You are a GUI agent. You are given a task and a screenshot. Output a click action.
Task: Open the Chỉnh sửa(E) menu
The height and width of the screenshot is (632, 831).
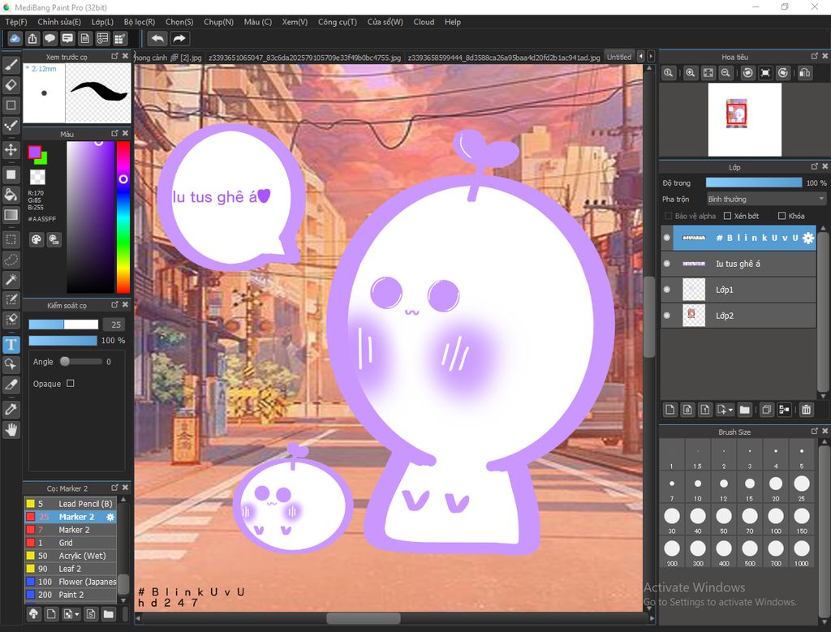[59, 22]
